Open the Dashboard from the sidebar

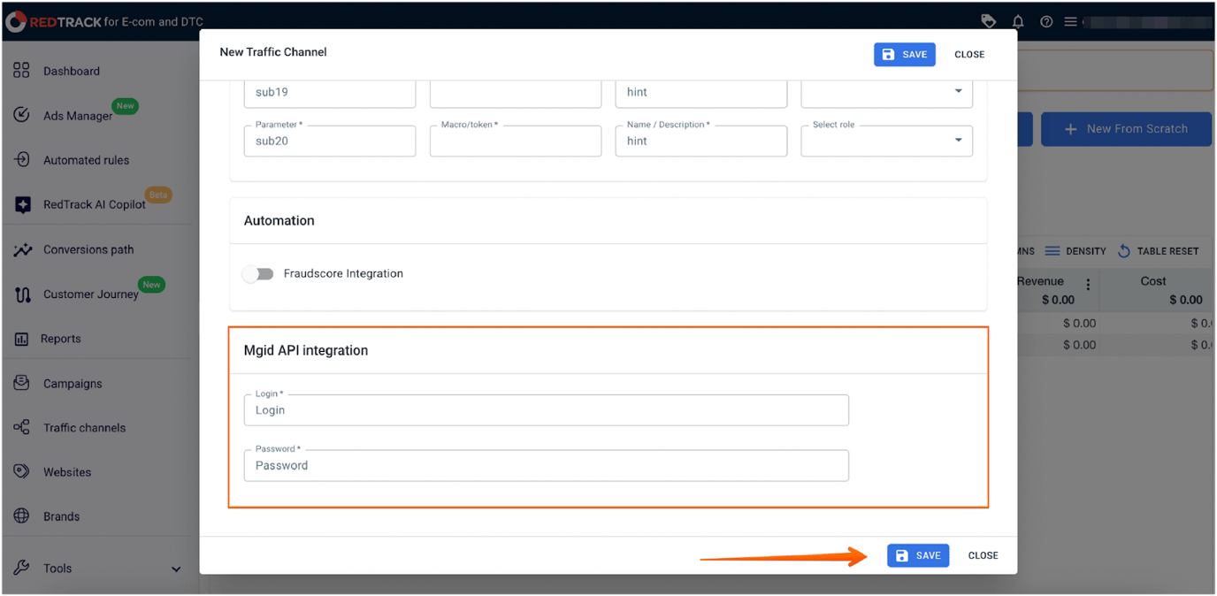coord(71,71)
